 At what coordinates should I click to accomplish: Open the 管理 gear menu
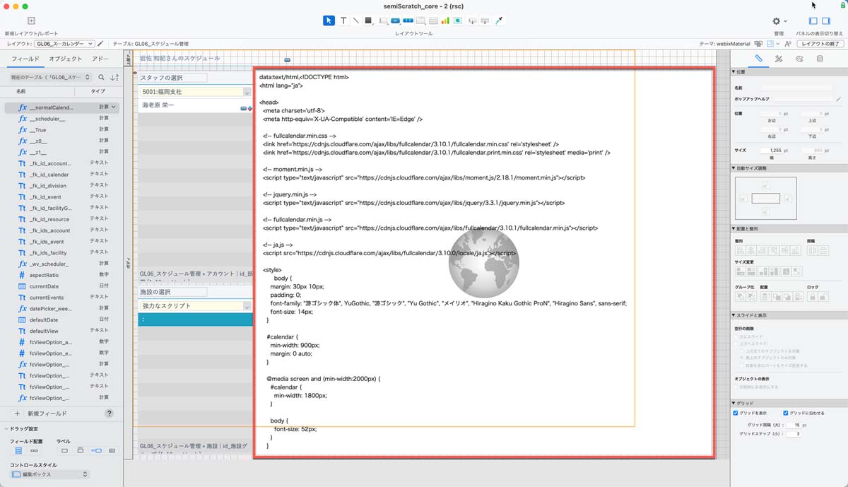tap(779, 21)
